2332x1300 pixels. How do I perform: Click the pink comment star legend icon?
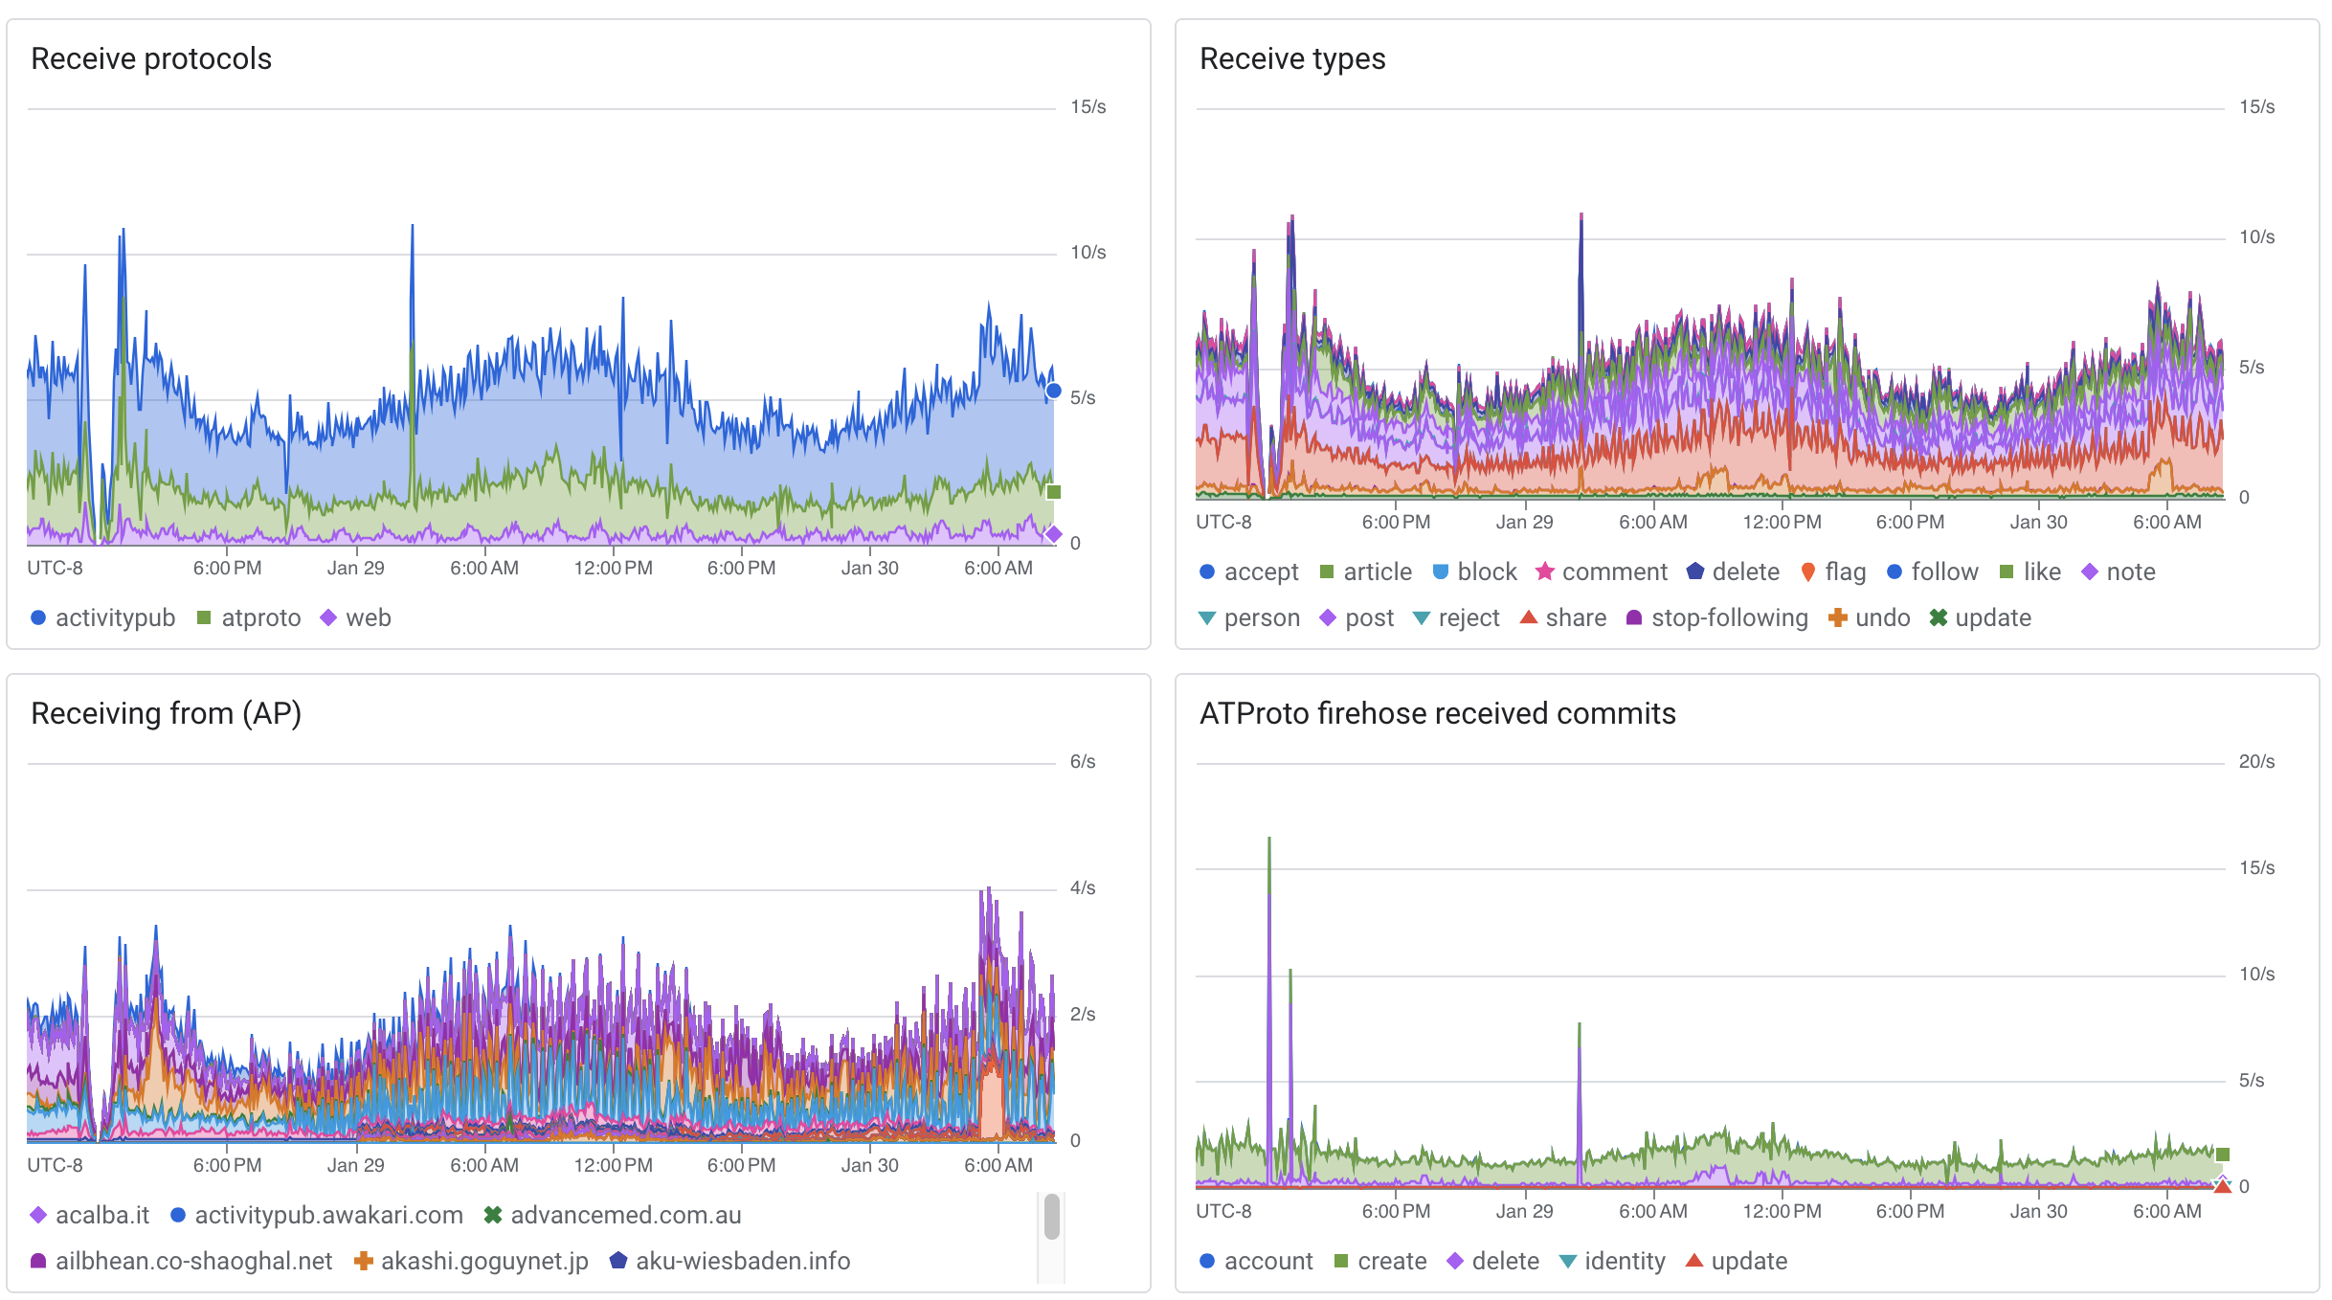click(1544, 572)
